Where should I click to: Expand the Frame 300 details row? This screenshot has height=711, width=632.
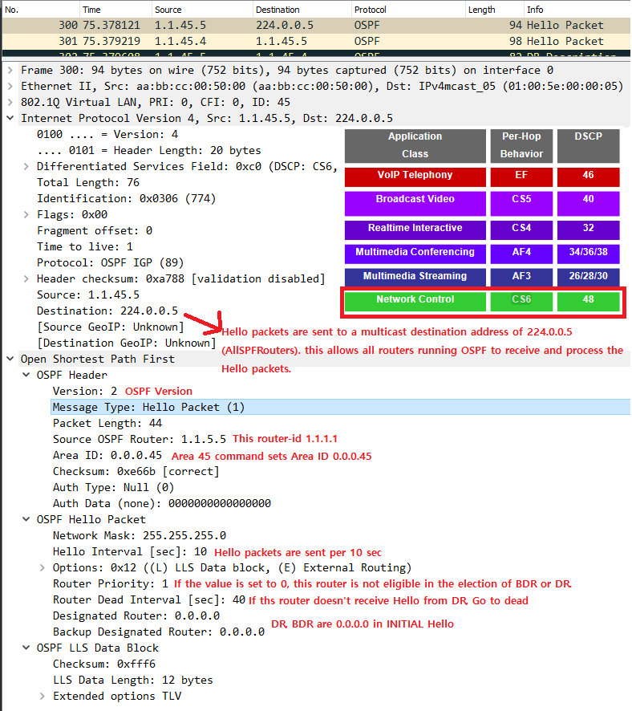pyautogui.click(x=10, y=71)
